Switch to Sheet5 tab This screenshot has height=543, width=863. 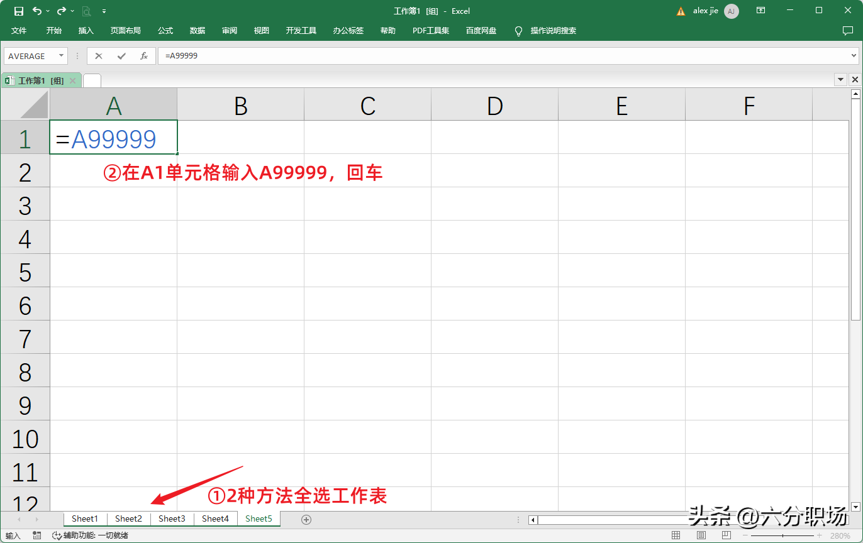click(259, 519)
